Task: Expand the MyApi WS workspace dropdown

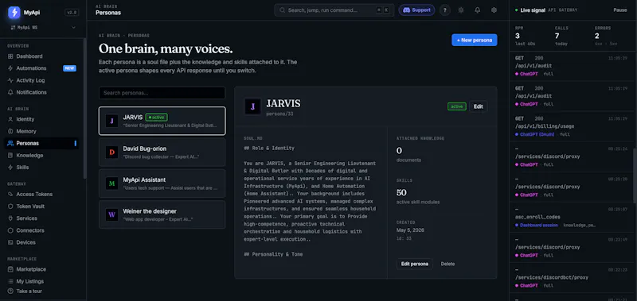Action: coord(43,28)
